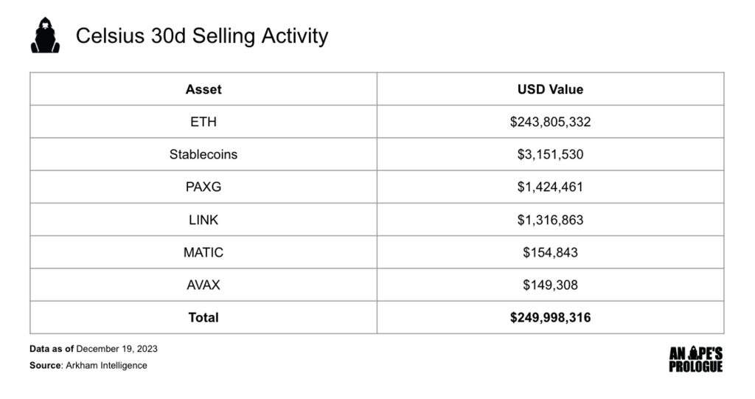Select the ETH asset cell
The height and width of the screenshot is (399, 755).
203,122
